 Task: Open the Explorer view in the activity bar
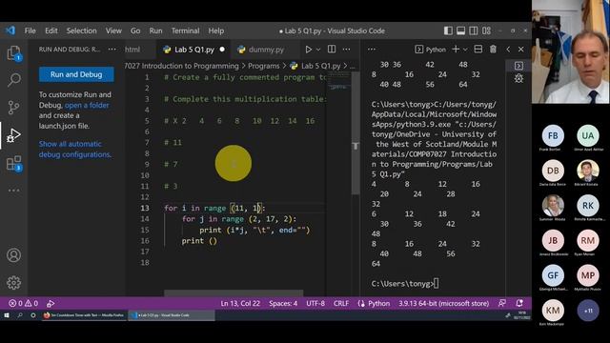click(x=13, y=53)
